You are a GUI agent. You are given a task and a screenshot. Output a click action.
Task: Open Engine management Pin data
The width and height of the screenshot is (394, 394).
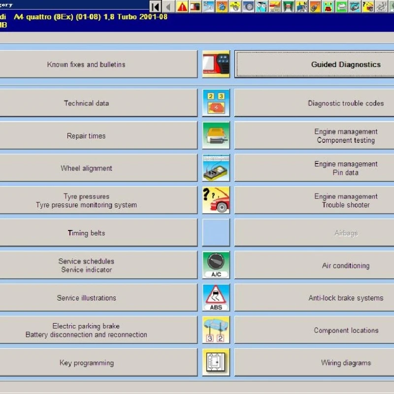coord(314,168)
